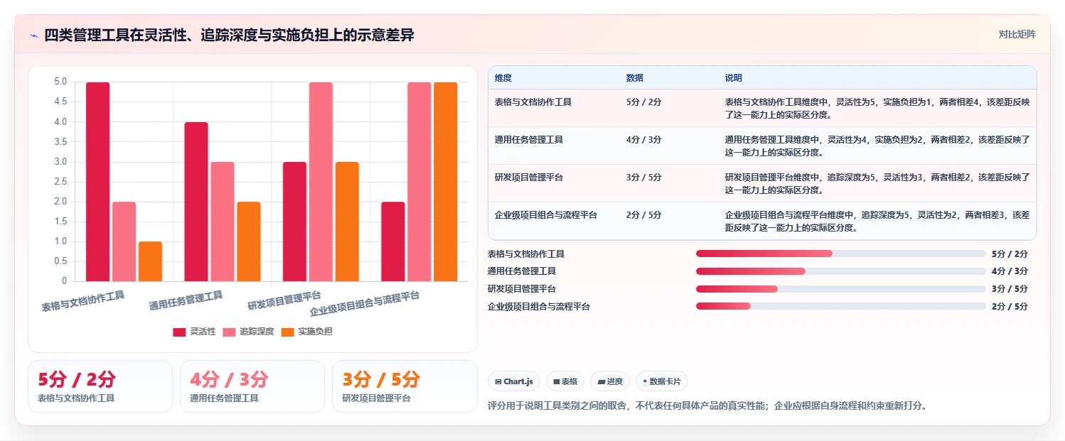Click the 灵活性 bar of 通用任务管理工具
This screenshot has width=1065, height=441.
pos(196,202)
